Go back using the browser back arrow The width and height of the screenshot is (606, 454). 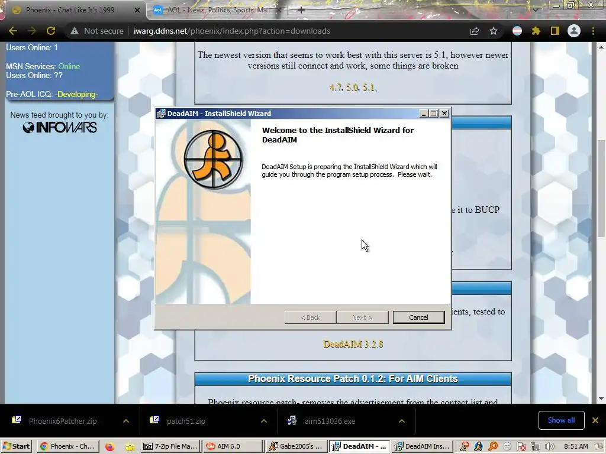[x=13, y=31]
